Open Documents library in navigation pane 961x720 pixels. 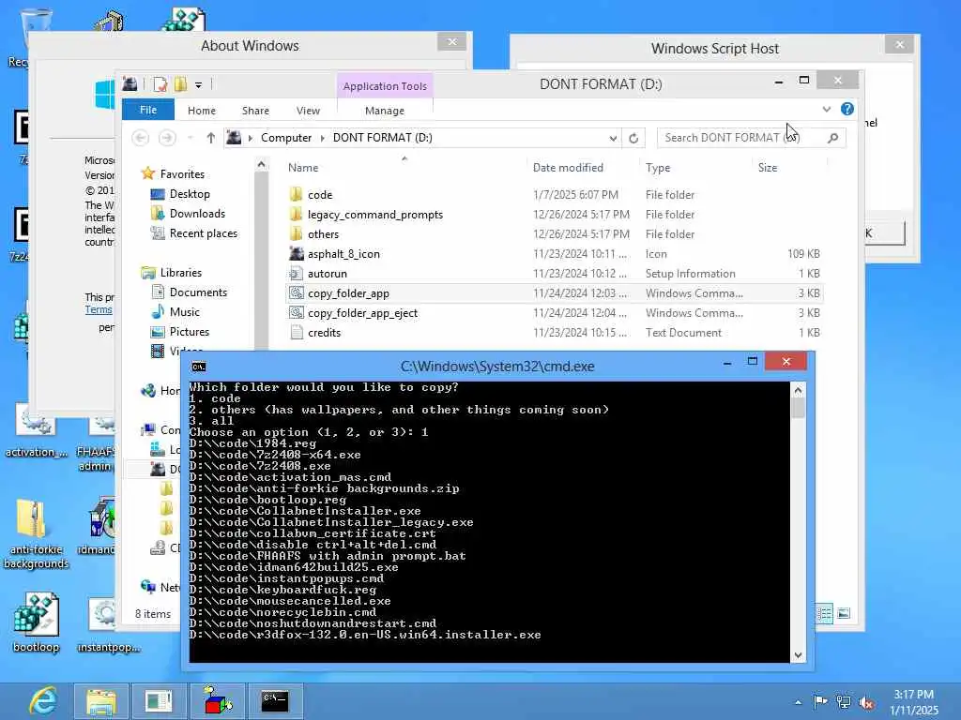point(198,292)
